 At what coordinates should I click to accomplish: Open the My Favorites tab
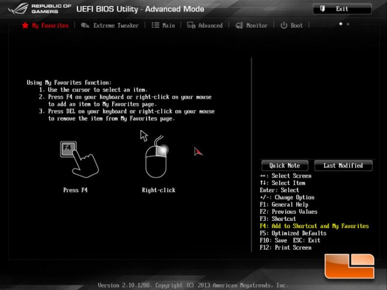click(x=45, y=25)
